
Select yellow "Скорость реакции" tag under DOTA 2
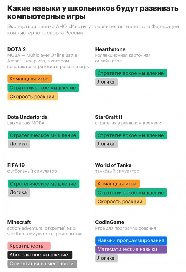coord(33,97)
